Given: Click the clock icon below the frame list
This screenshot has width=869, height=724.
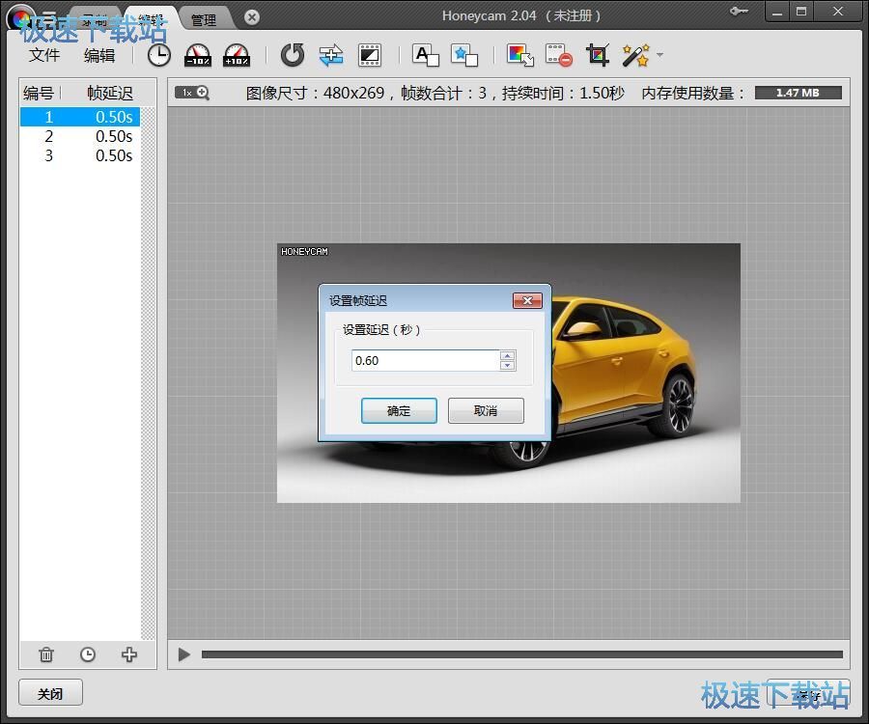Looking at the screenshot, I should [x=88, y=654].
